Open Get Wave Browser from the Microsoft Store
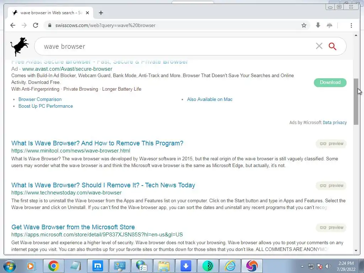The width and height of the screenshot is (364, 273). (73, 227)
